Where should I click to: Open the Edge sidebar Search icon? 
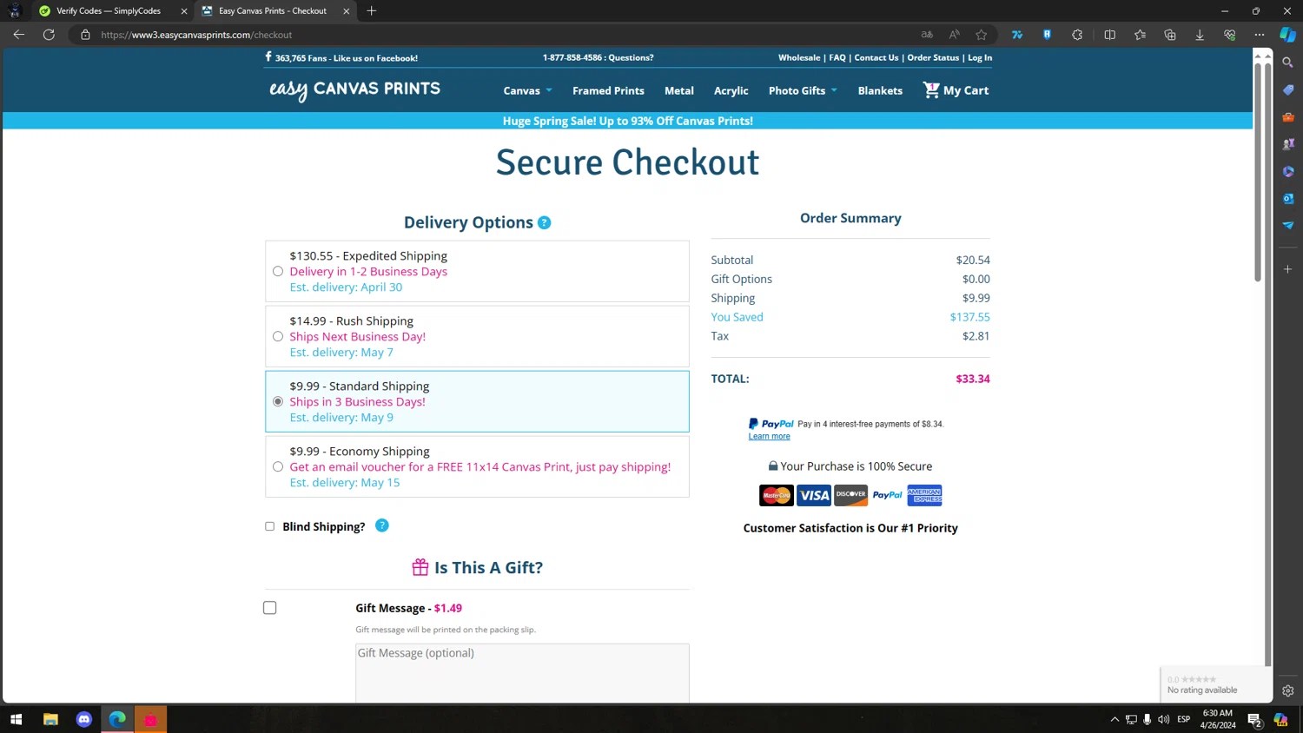tap(1288, 63)
